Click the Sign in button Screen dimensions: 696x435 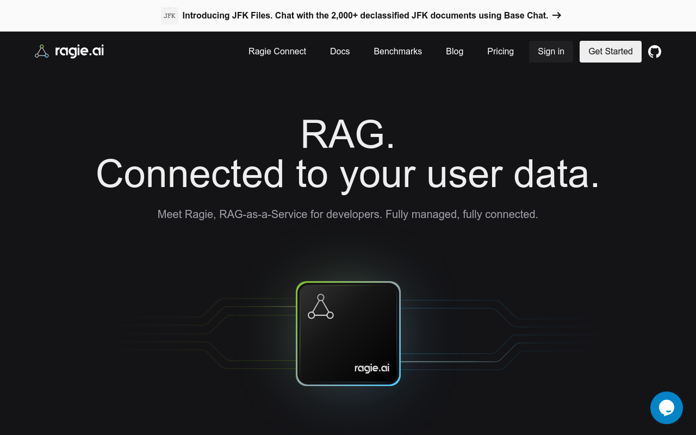(551, 52)
